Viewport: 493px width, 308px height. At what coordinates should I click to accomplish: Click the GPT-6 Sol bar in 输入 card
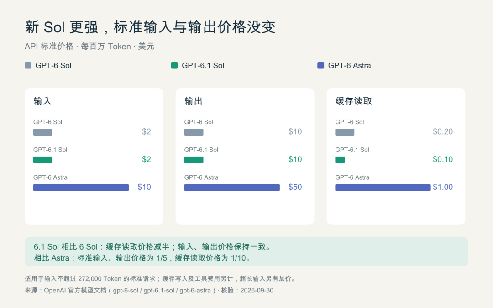click(43, 132)
